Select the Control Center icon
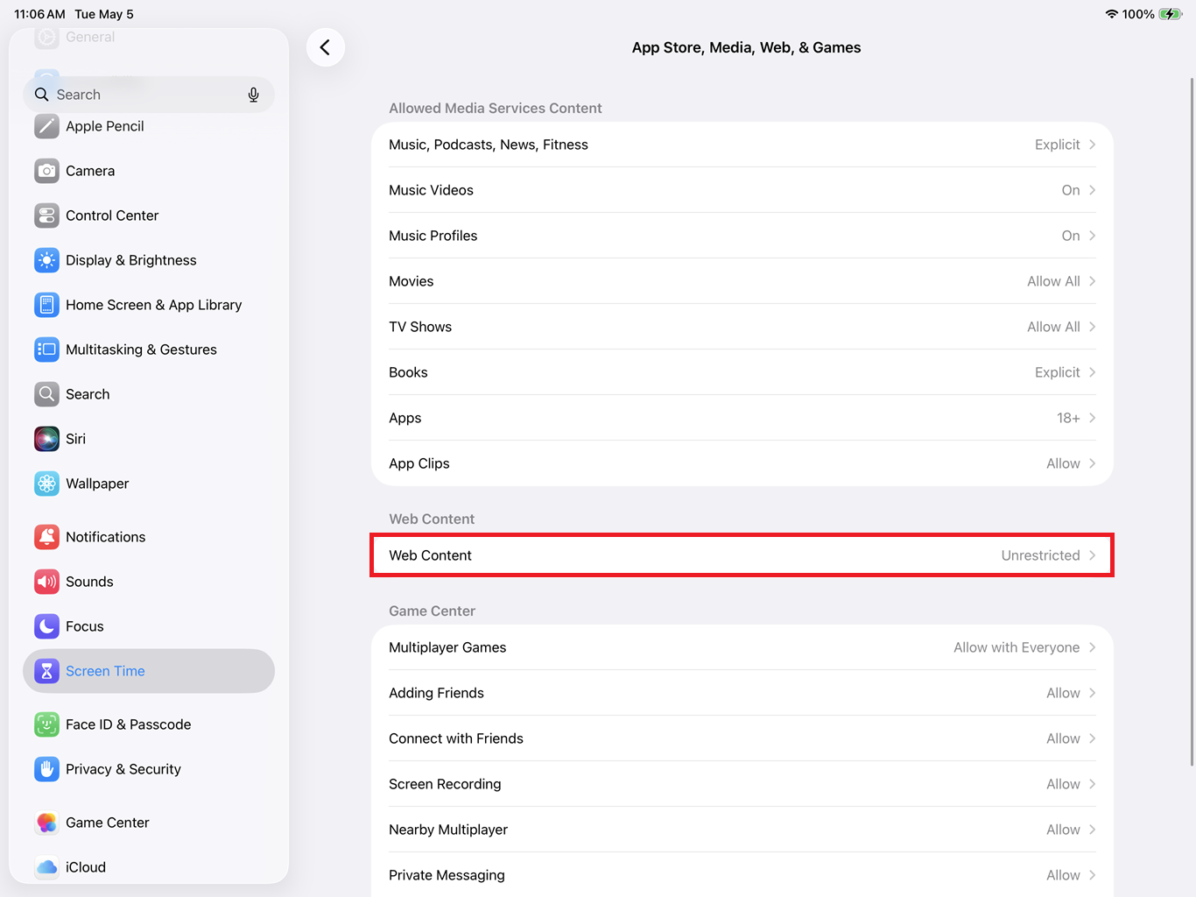The width and height of the screenshot is (1196, 897). coord(46,215)
